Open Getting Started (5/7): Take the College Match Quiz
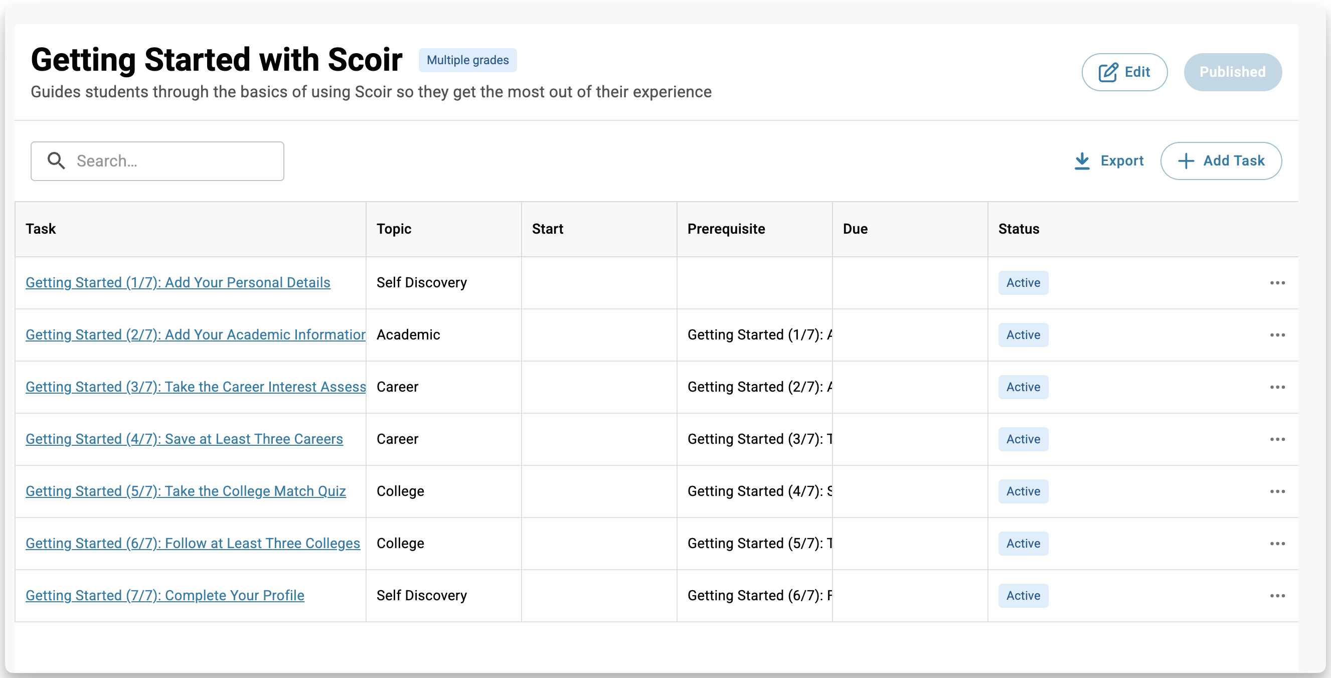Image resolution: width=1331 pixels, height=678 pixels. pyautogui.click(x=186, y=491)
